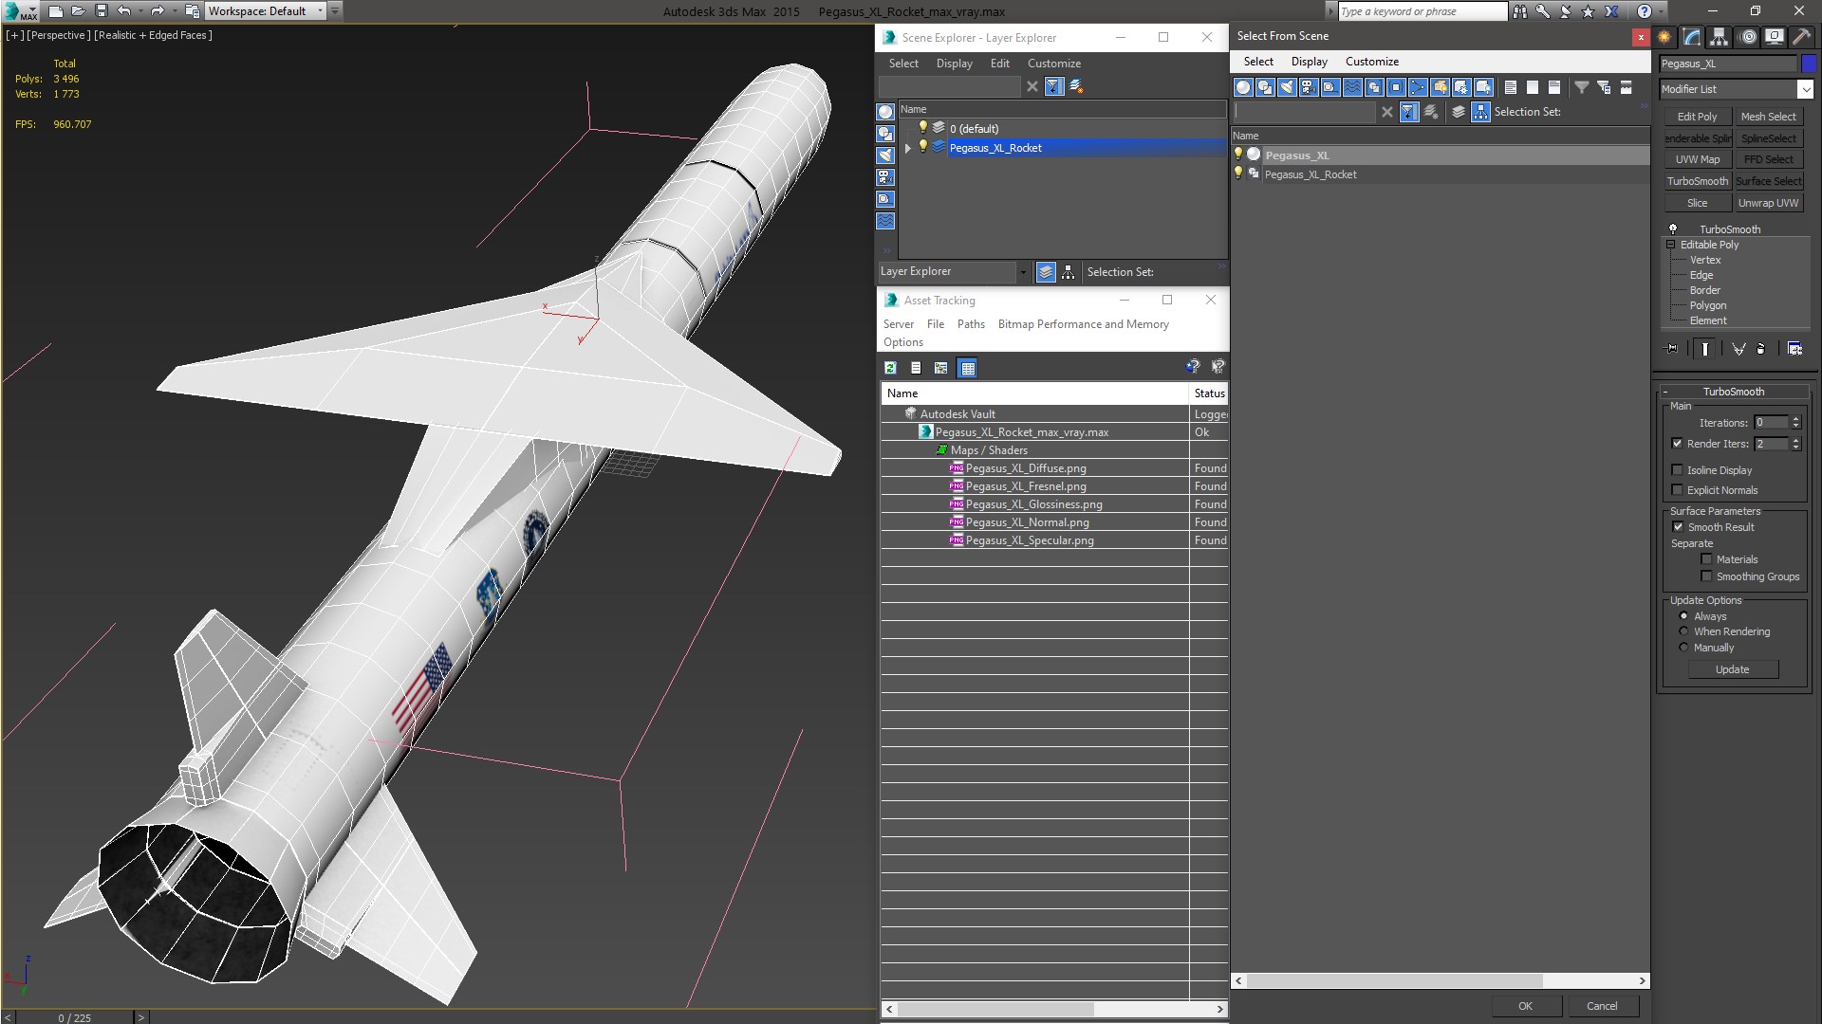The image size is (1822, 1024).
Task: Enable Separate by Smoothing Groups checkbox
Action: pos(1706,576)
